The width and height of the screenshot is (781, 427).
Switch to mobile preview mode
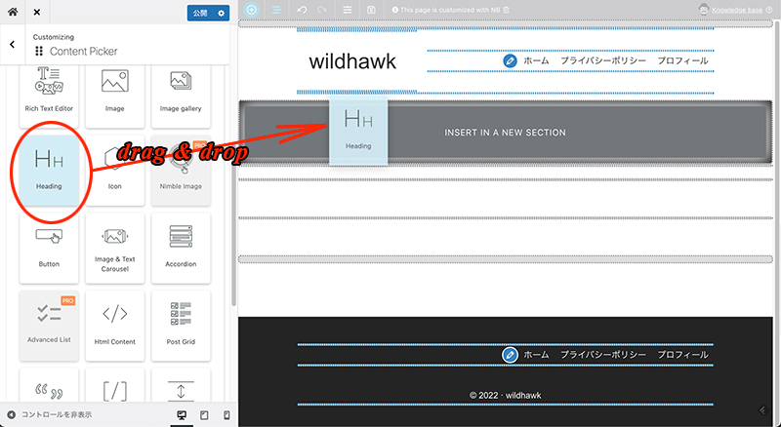click(226, 415)
